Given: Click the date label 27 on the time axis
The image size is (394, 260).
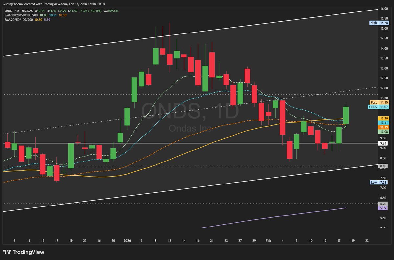Looking at the screenshot, I should click(x=240, y=240).
